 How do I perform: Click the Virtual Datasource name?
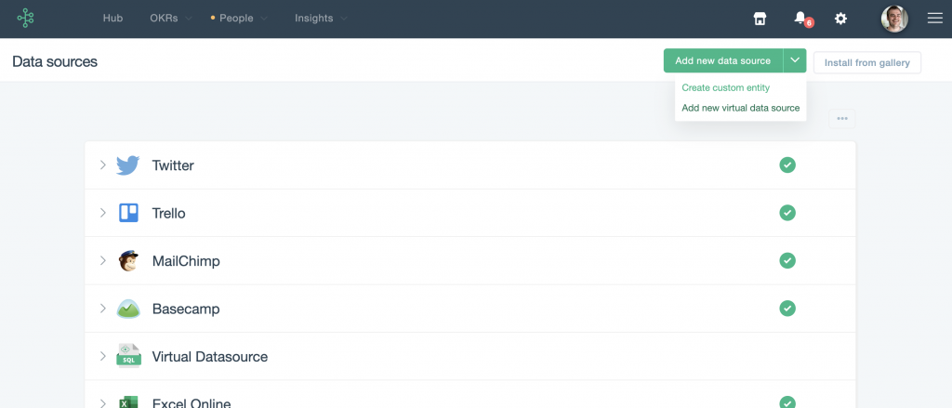click(210, 356)
